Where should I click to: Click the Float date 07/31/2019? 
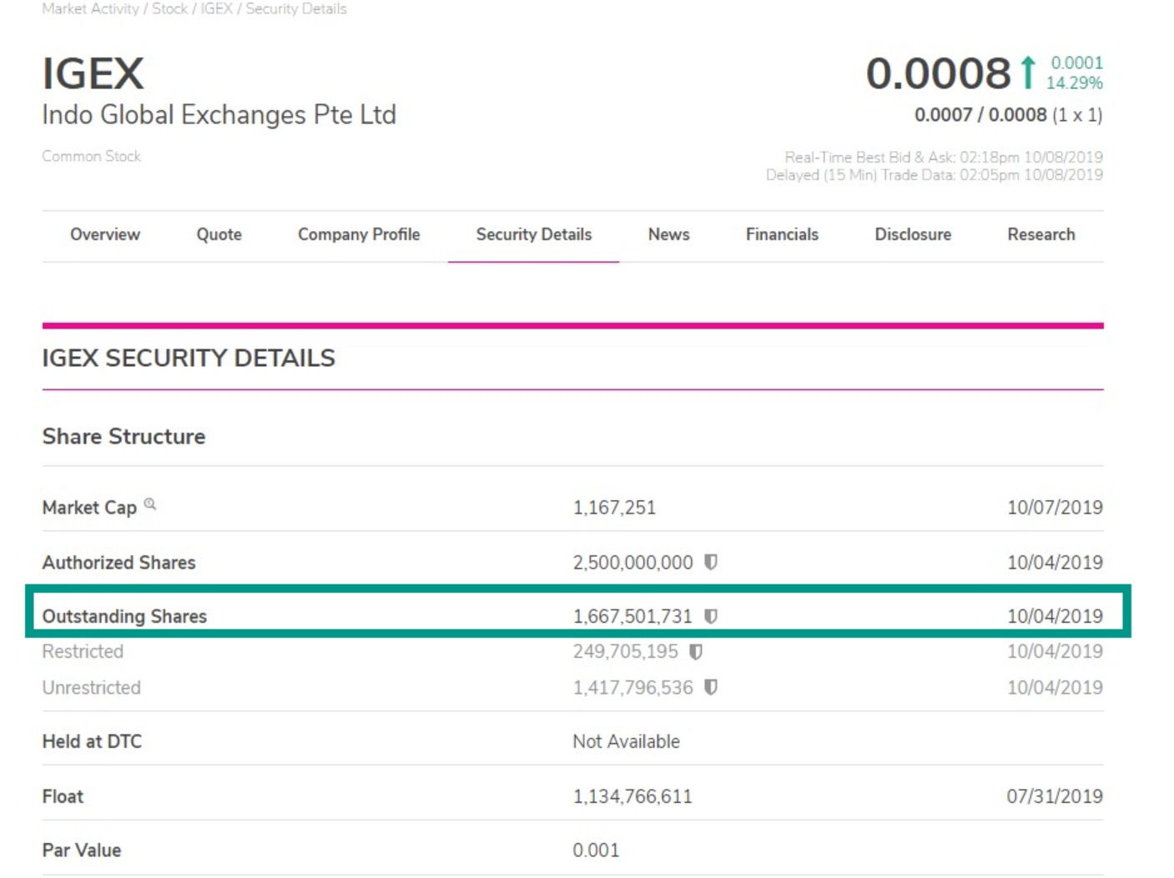click(x=1055, y=796)
